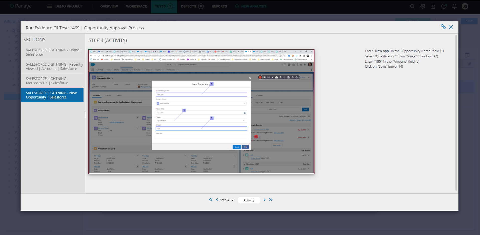Screen dimensions: 480x235
Task: Click the 'Select "Qualification"' instruction line
Action: (x=402, y=56)
